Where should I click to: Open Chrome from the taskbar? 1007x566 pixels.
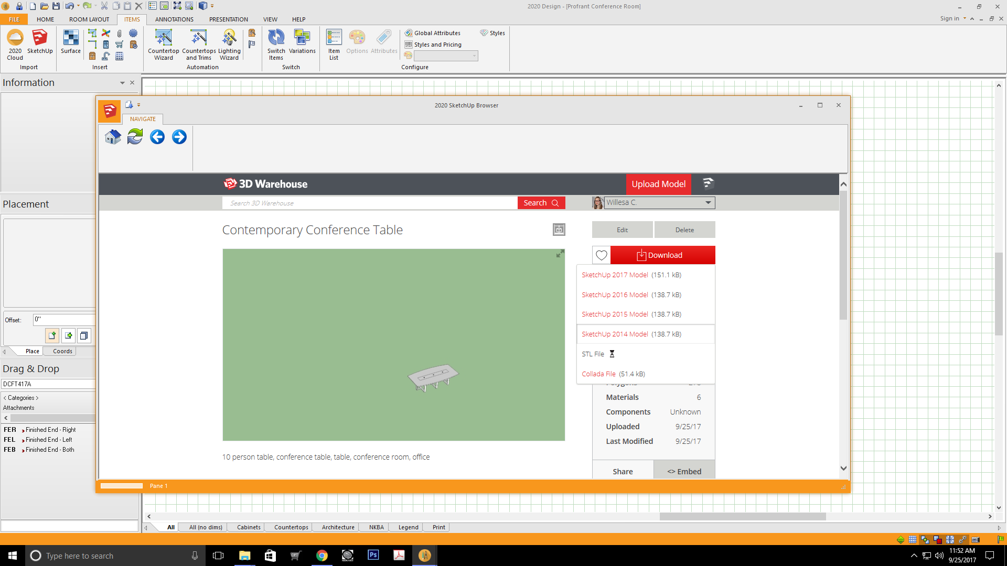click(322, 556)
